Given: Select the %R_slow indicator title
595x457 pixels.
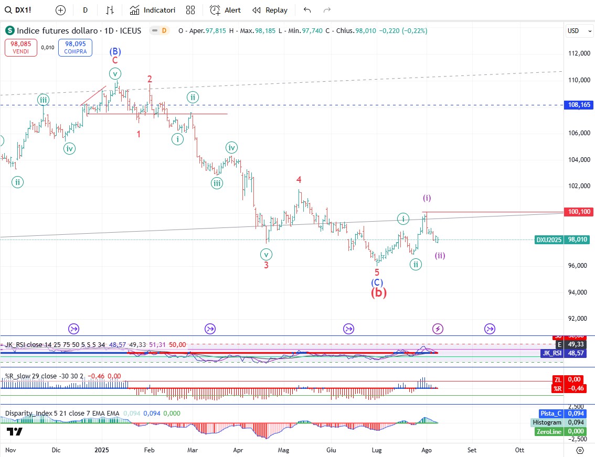Looking at the screenshot, I should pos(44,376).
